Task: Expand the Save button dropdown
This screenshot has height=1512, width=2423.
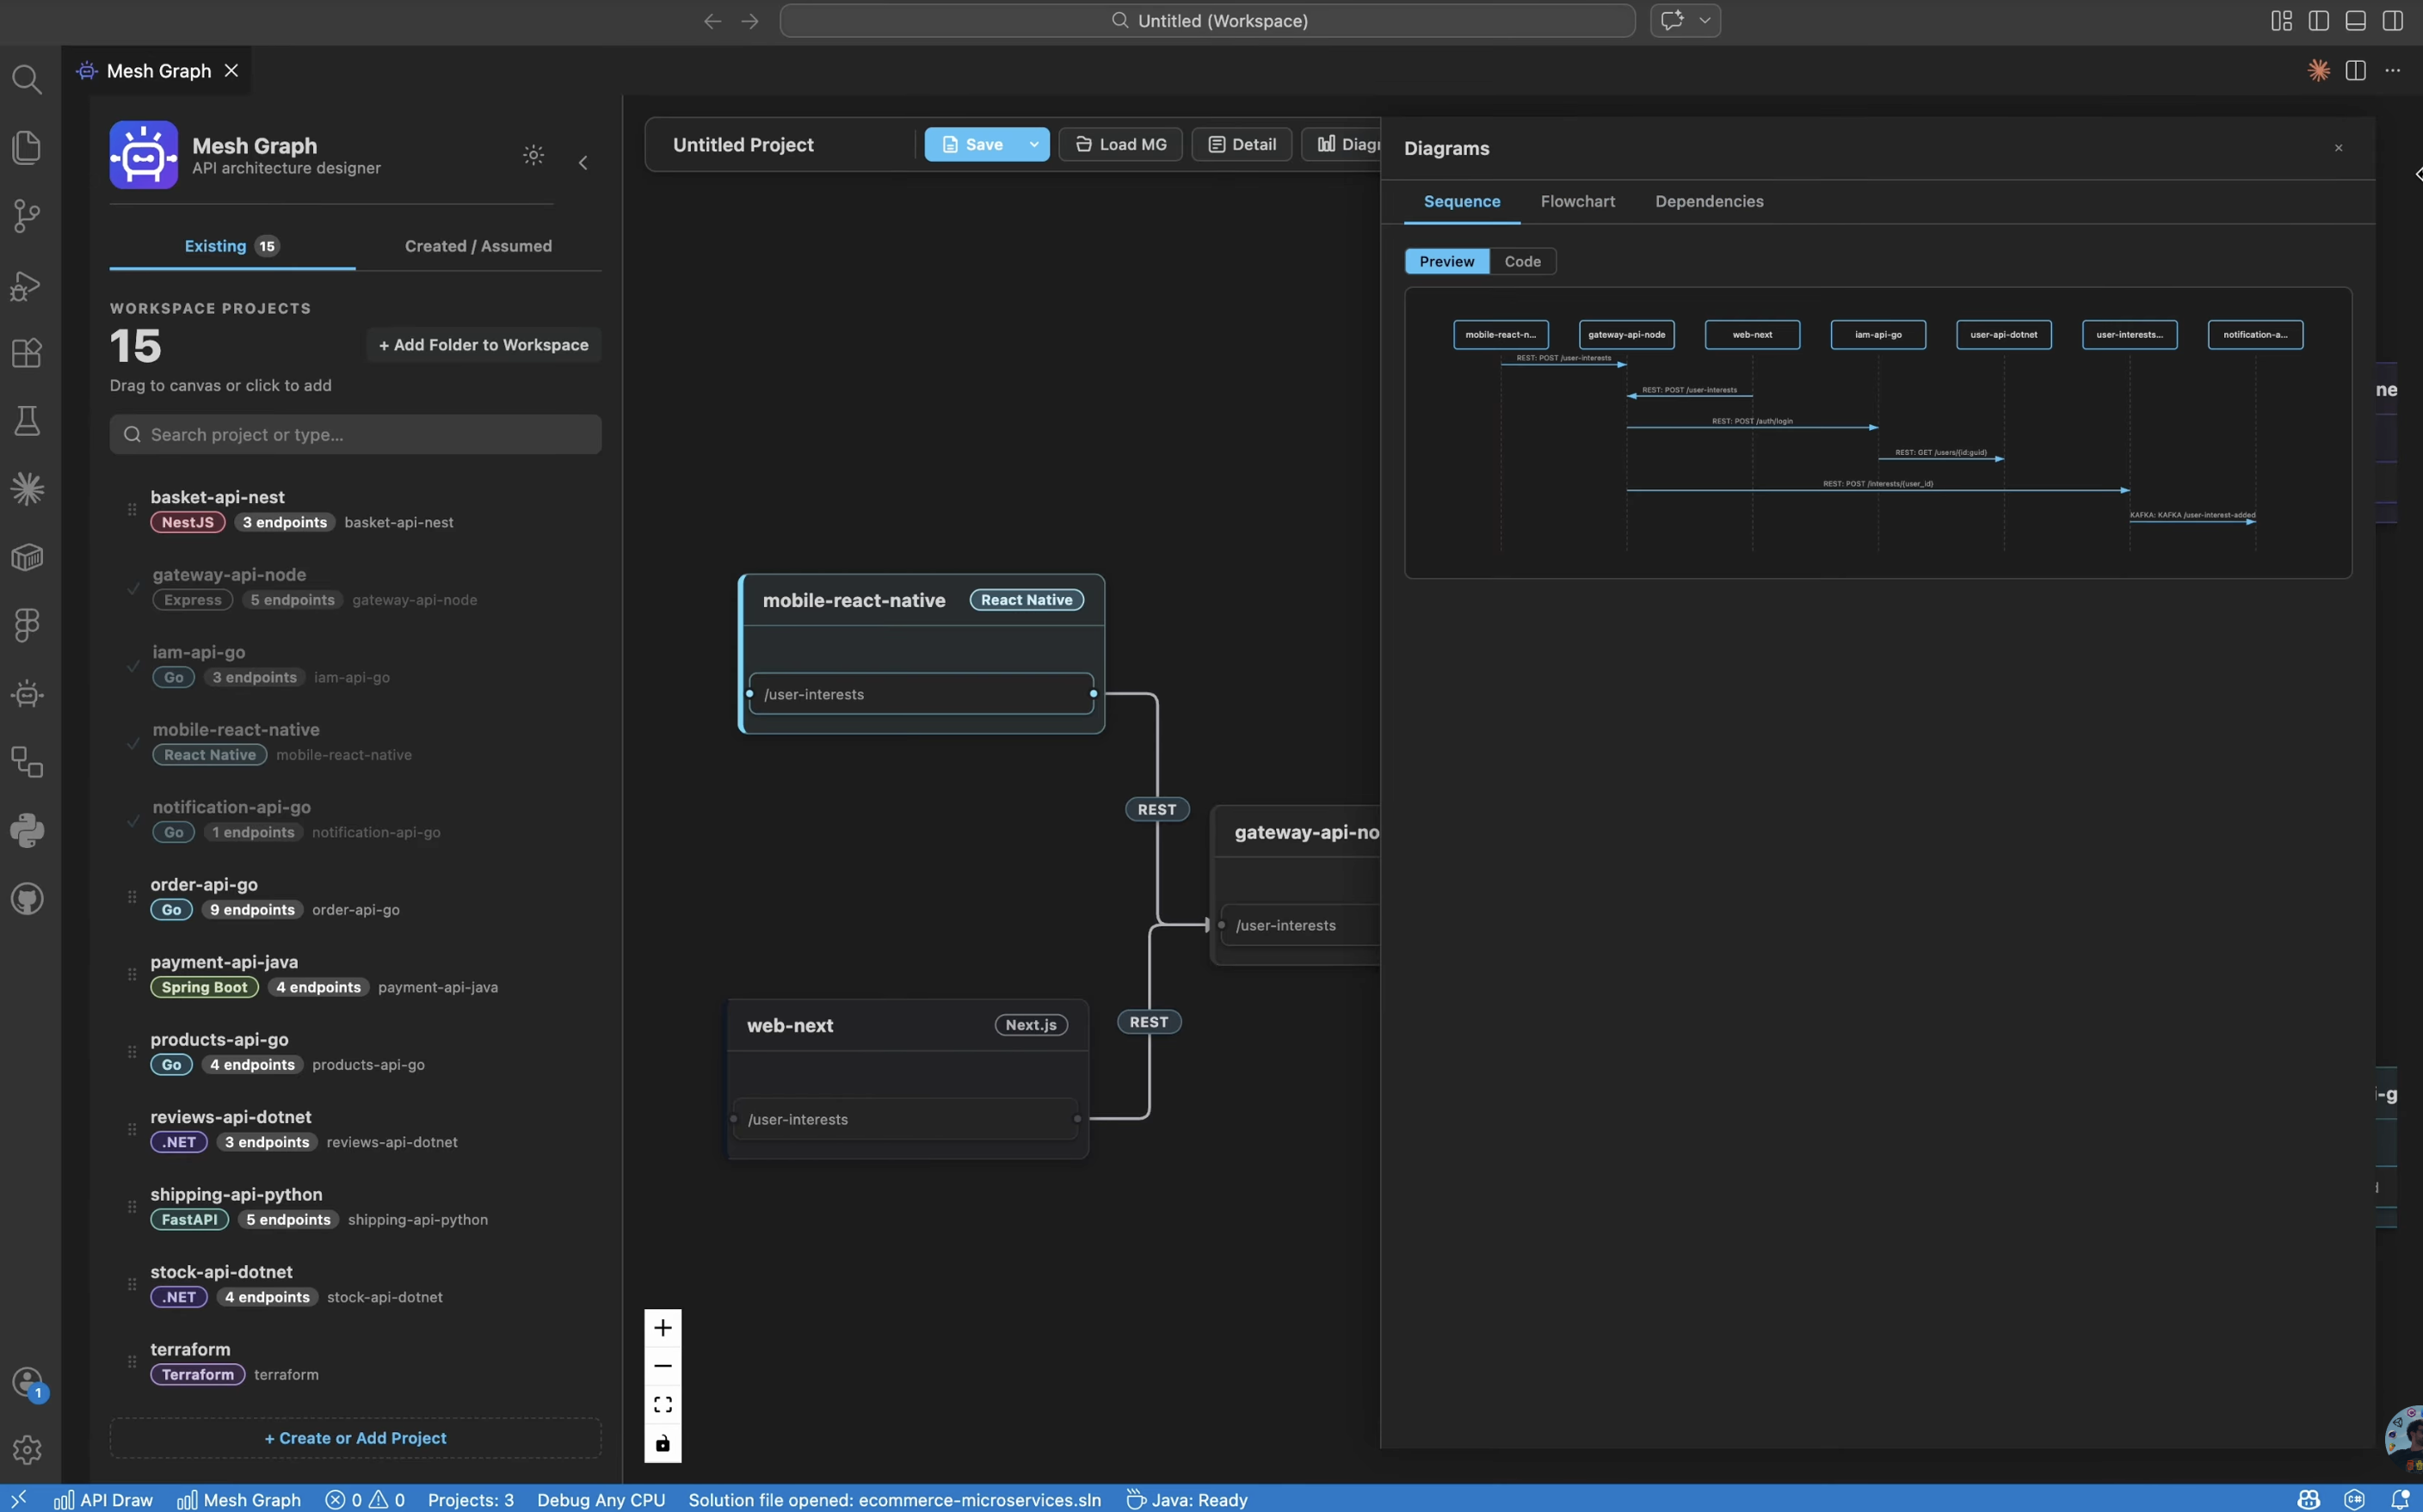Action: click(1034, 144)
